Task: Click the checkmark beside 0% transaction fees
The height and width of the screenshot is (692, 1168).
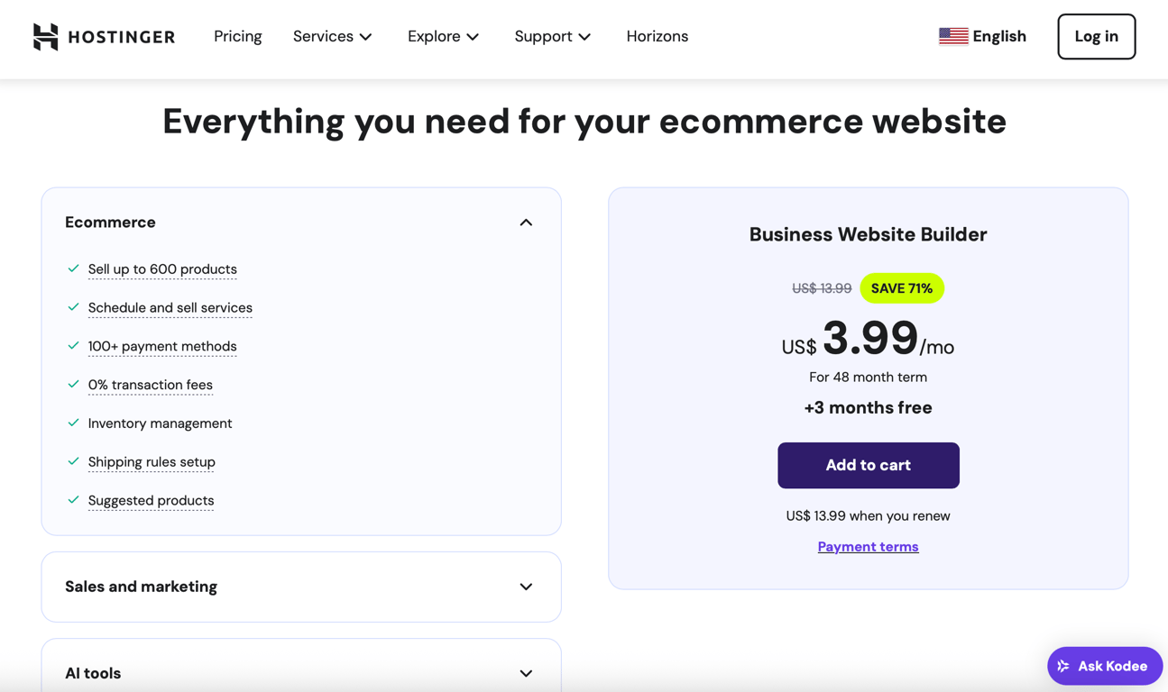Action: (x=73, y=384)
